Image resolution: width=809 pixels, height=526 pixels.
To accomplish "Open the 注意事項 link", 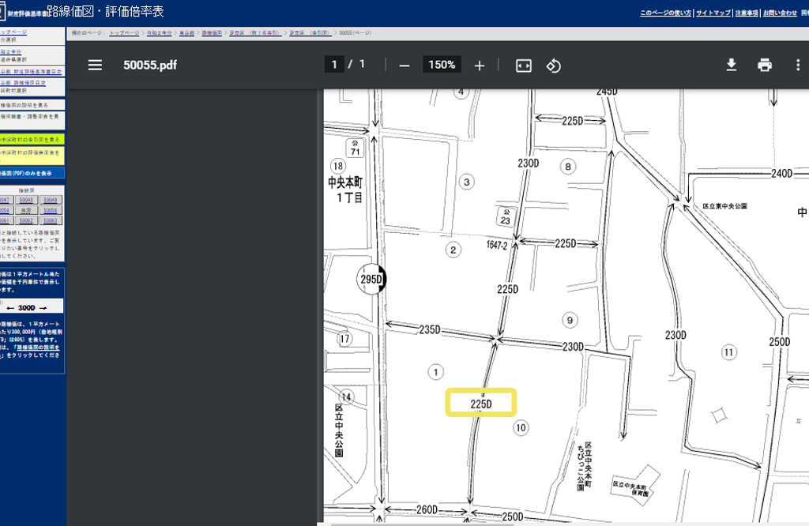I will (x=746, y=13).
